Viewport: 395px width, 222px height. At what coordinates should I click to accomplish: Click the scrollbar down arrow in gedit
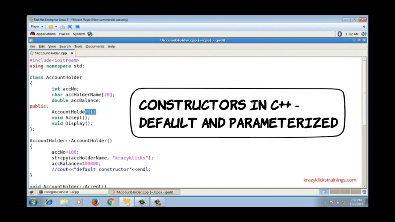coord(364,186)
